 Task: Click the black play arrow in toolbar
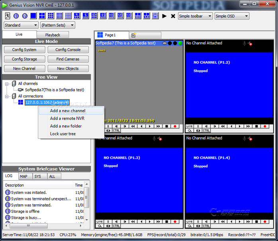point(164,16)
